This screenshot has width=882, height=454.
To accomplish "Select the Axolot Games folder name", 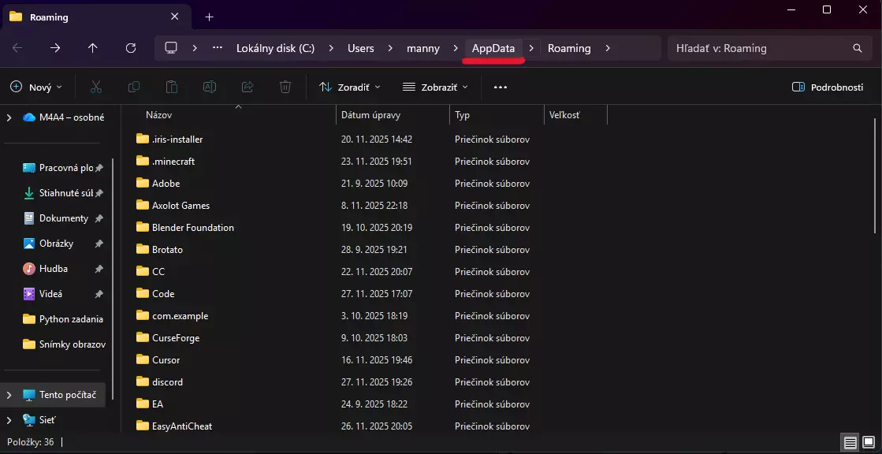I will 180,206.
